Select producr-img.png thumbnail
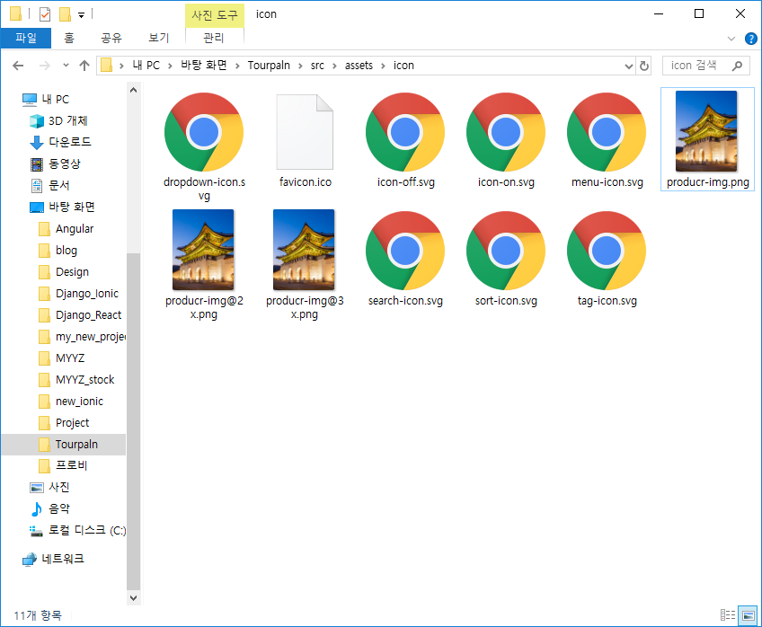Screen dimensions: 762x627 point(707,131)
